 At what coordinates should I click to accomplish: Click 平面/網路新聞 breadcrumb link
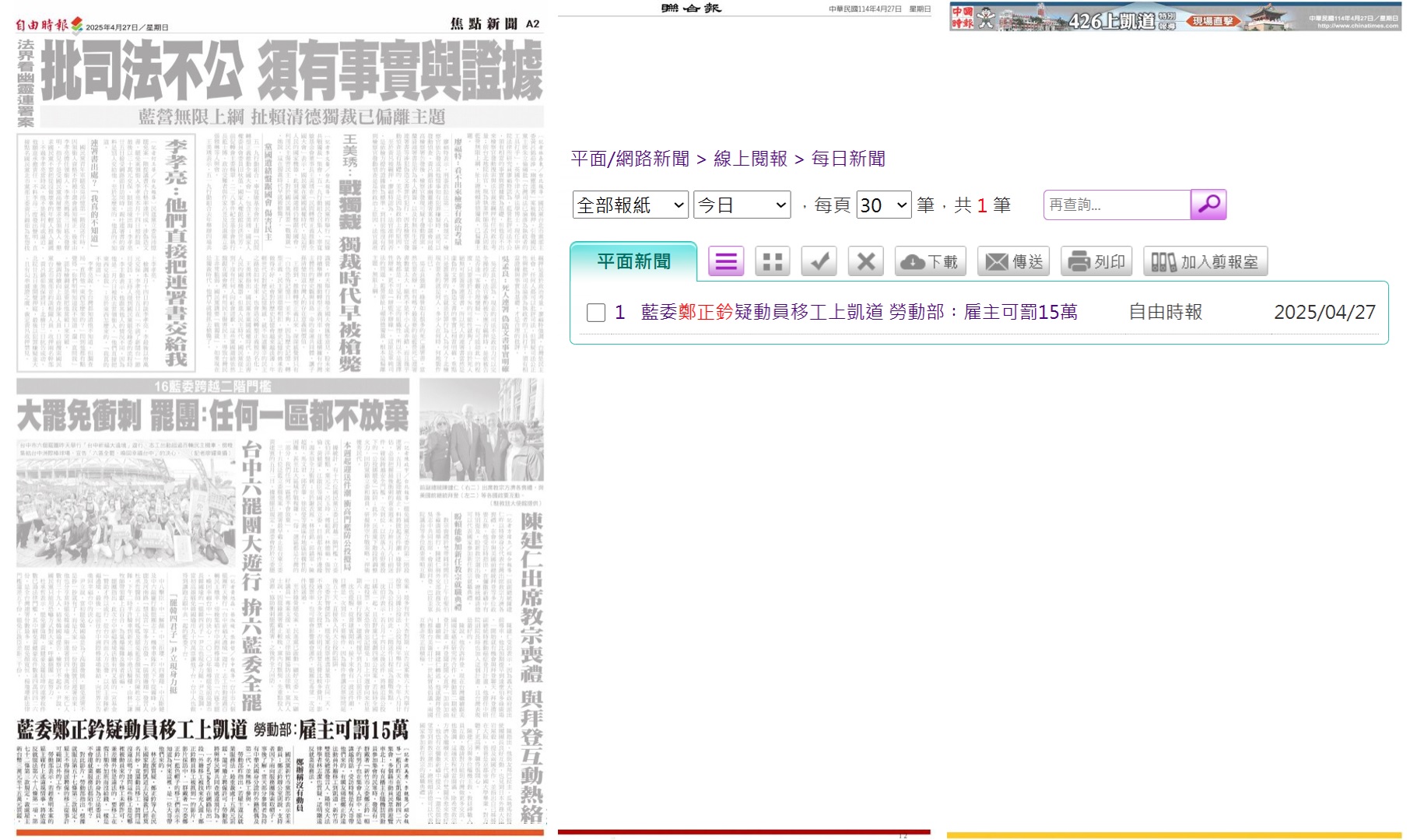click(x=630, y=159)
